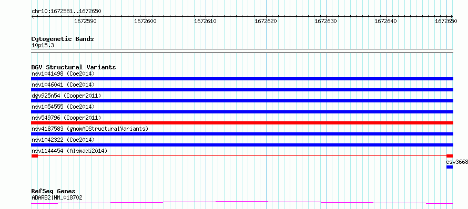
Task: Click the ADARB2|NM_018702 gene label
Action: (57, 197)
